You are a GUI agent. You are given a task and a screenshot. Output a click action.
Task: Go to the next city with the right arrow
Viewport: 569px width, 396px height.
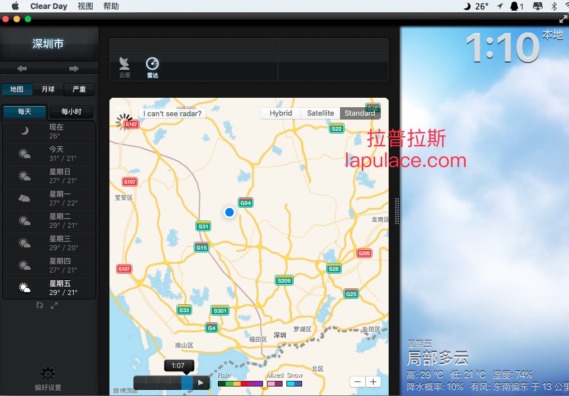coord(74,69)
